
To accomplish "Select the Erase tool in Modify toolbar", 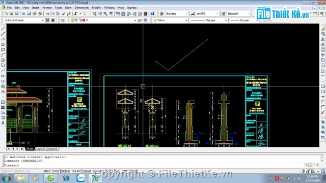I will click(x=323, y=28).
